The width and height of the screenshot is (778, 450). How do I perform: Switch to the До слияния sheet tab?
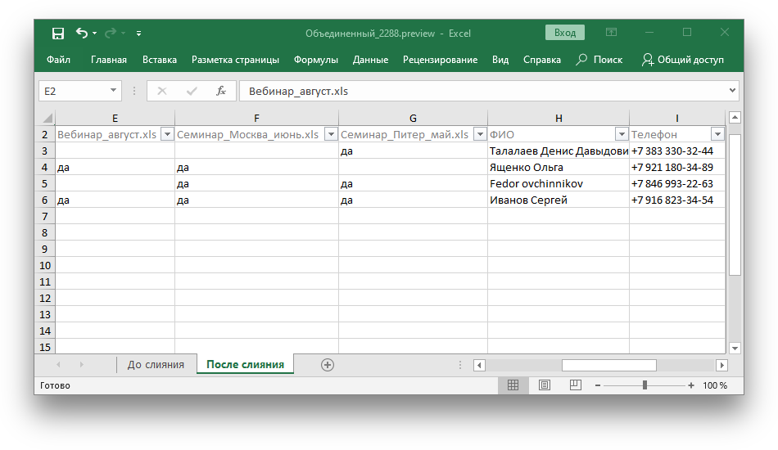pos(156,365)
